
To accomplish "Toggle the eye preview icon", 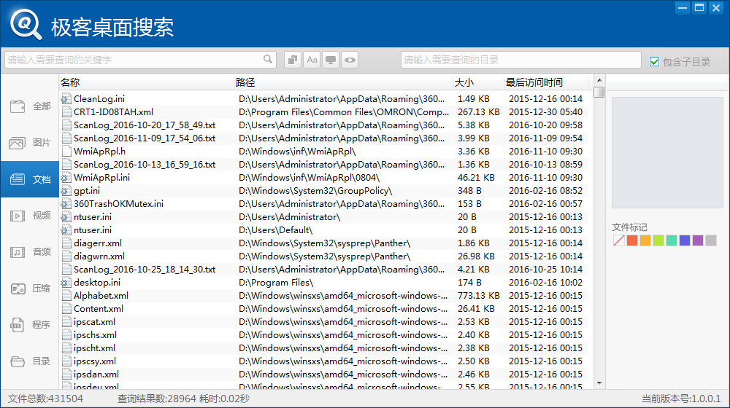I will coord(350,60).
